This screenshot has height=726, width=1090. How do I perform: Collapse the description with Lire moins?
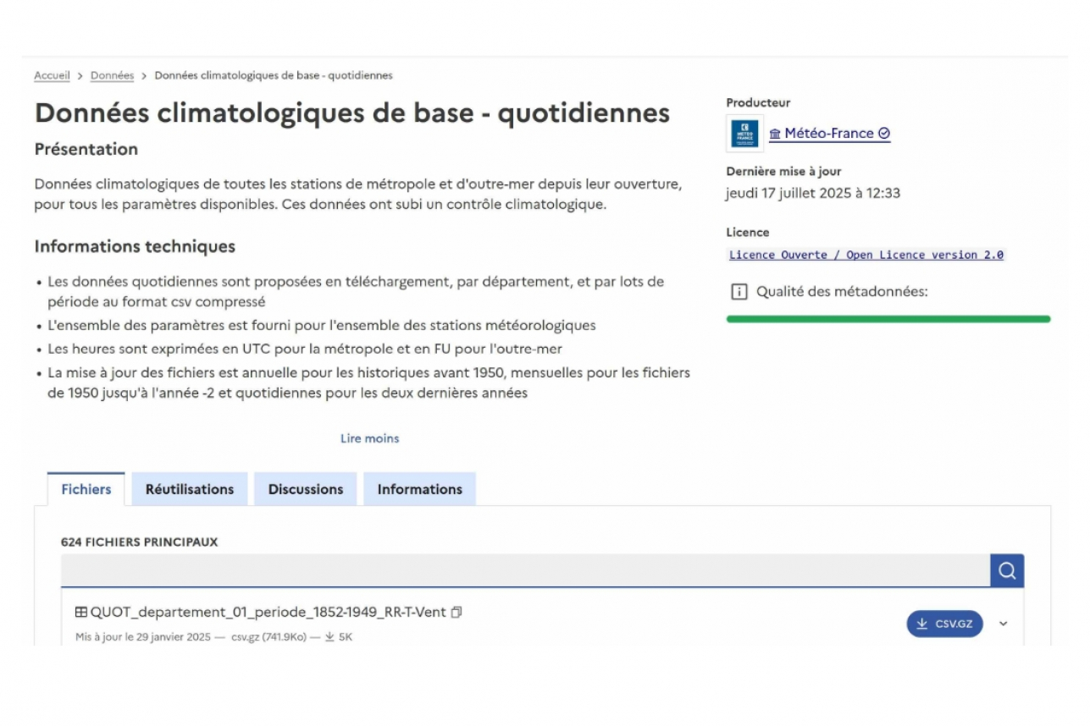369,438
